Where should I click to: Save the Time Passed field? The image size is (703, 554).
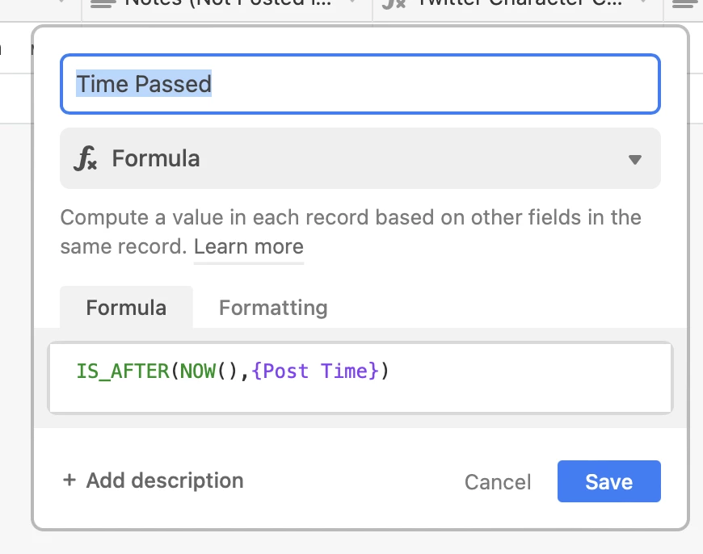pyautogui.click(x=608, y=481)
